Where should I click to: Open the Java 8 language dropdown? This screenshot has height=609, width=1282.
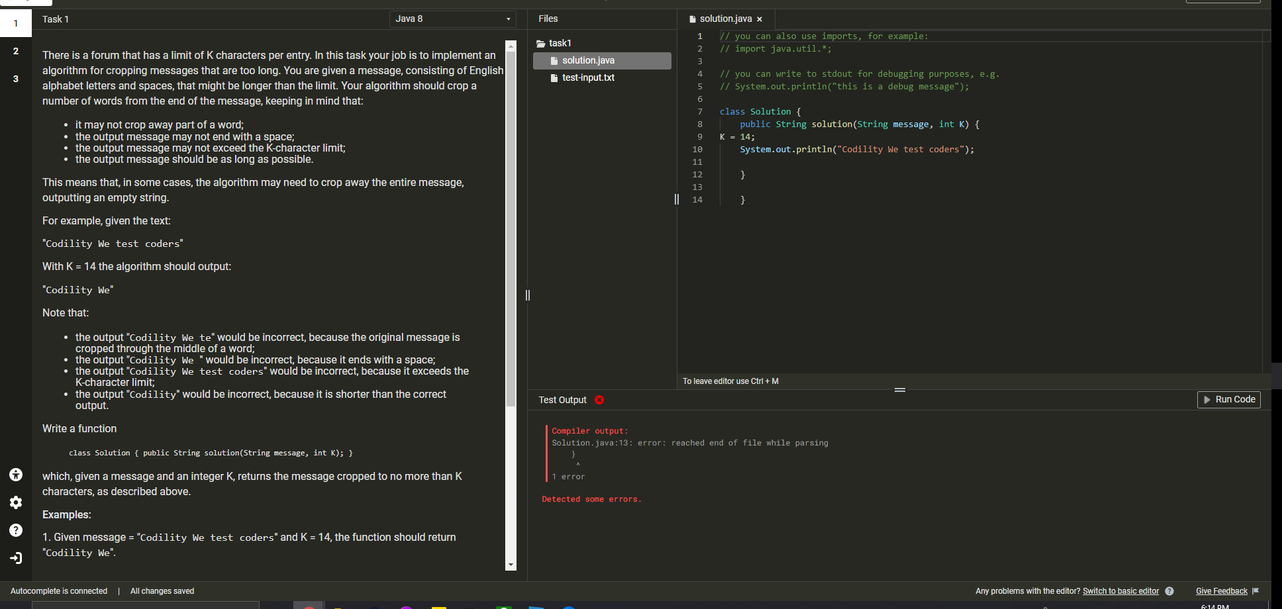pyautogui.click(x=453, y=19)
